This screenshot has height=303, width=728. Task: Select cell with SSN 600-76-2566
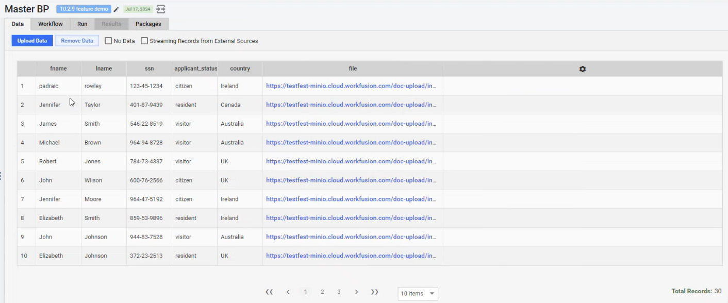[149, 180]
